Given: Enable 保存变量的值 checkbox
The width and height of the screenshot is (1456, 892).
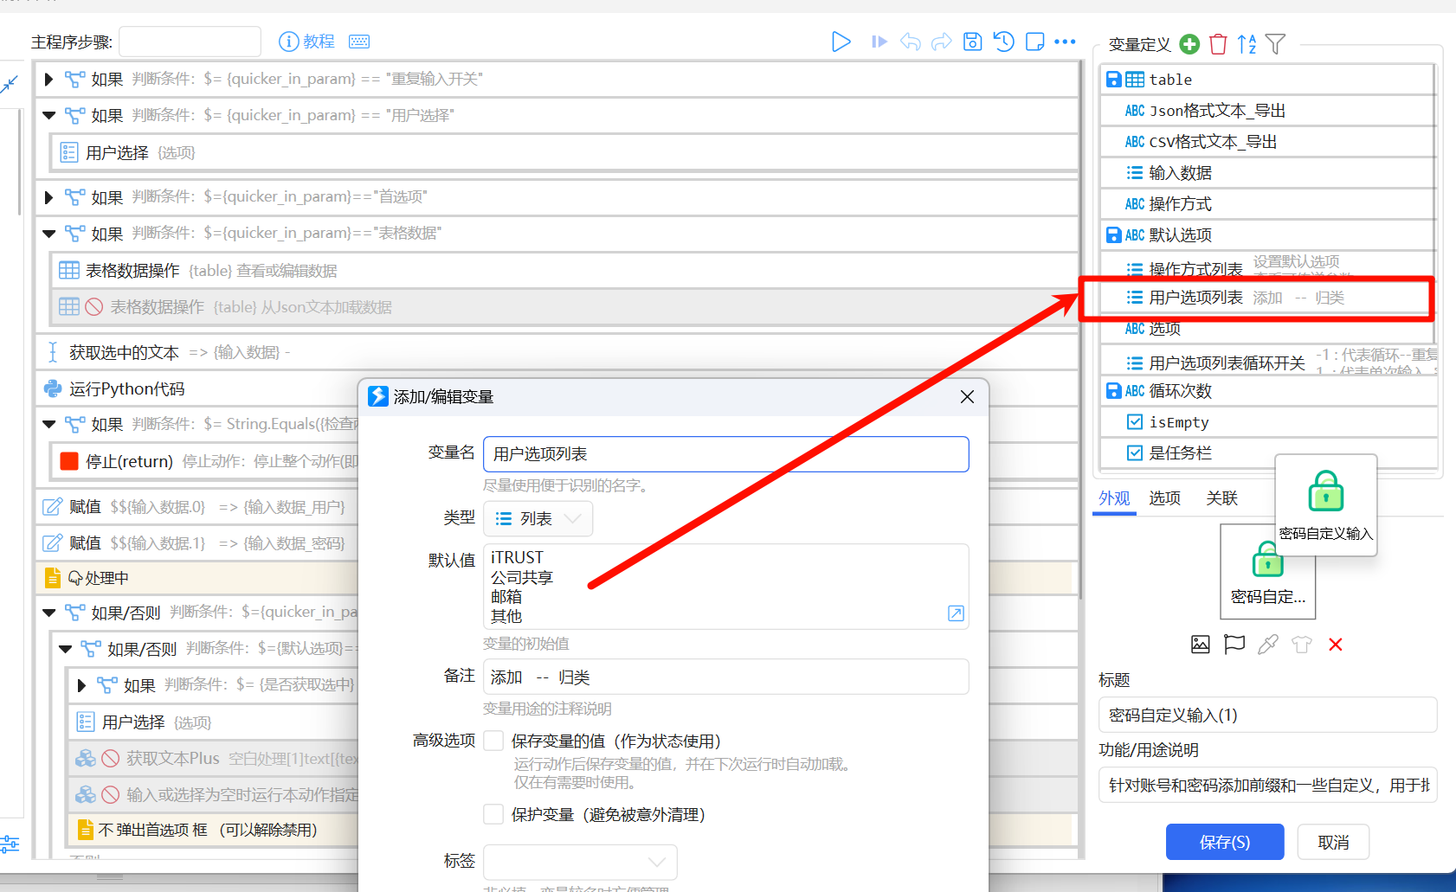Looking at the screenshot, I should point(493,741).
